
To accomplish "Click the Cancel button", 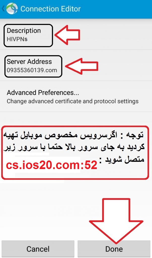I will (x=38, y=249).
